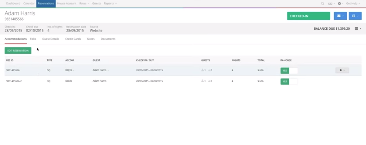Click the ACCOM. column header
The width and height of the screenshot is (366, 145).
click(70, 61)
